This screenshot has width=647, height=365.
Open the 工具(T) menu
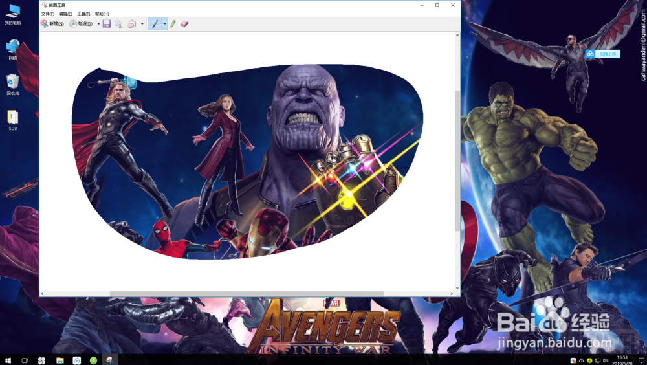[83, 14]
